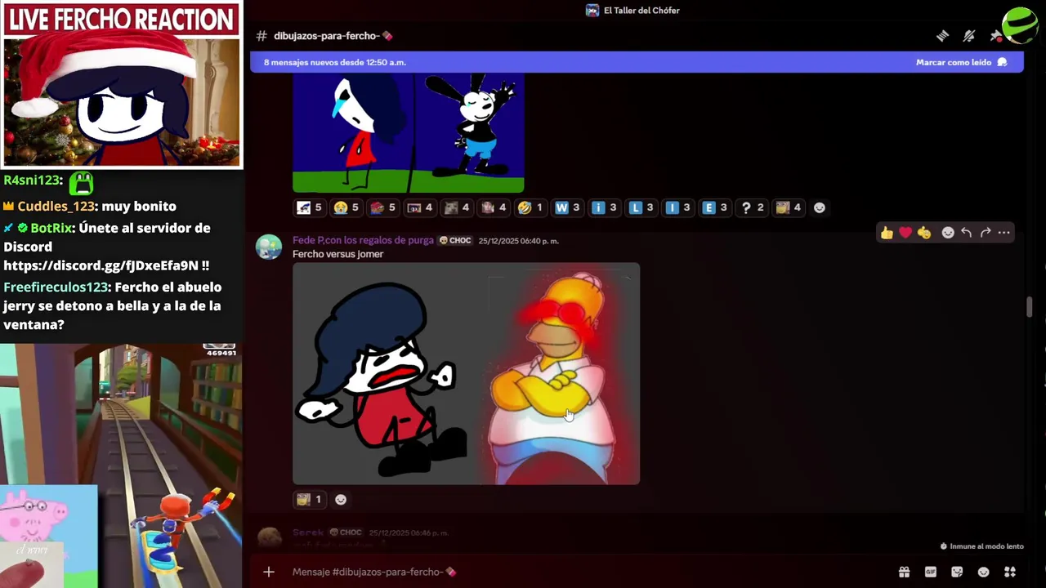Open the apps launcher icon
Image resolution: width=1046 pixels, height=588 pixels.
click(x=1010, y=572)
